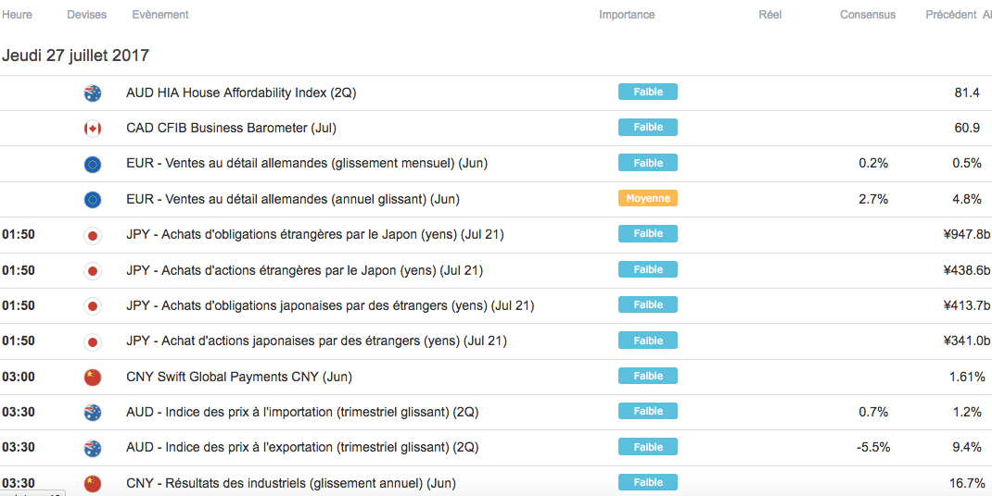Click China flag beside Résultats des industriels
The image size is (992, 496).
pyautogui.click(x=92, y=483)
